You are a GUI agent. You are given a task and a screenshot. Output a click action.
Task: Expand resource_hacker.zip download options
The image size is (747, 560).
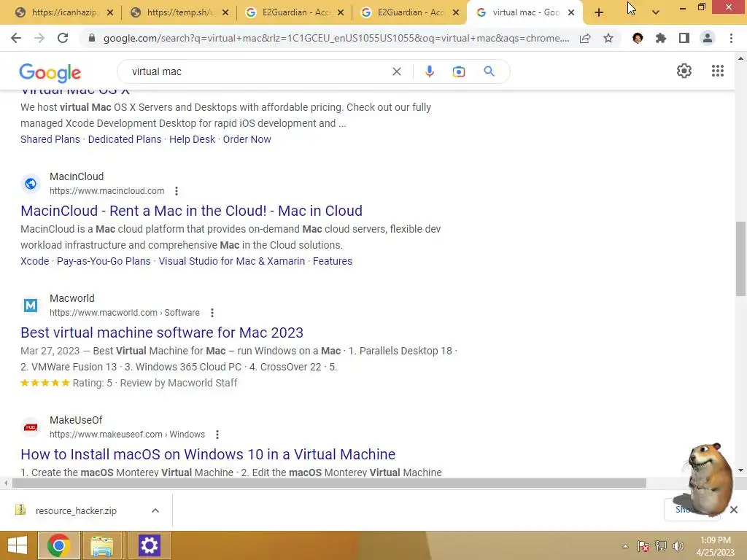click(155, 510)
